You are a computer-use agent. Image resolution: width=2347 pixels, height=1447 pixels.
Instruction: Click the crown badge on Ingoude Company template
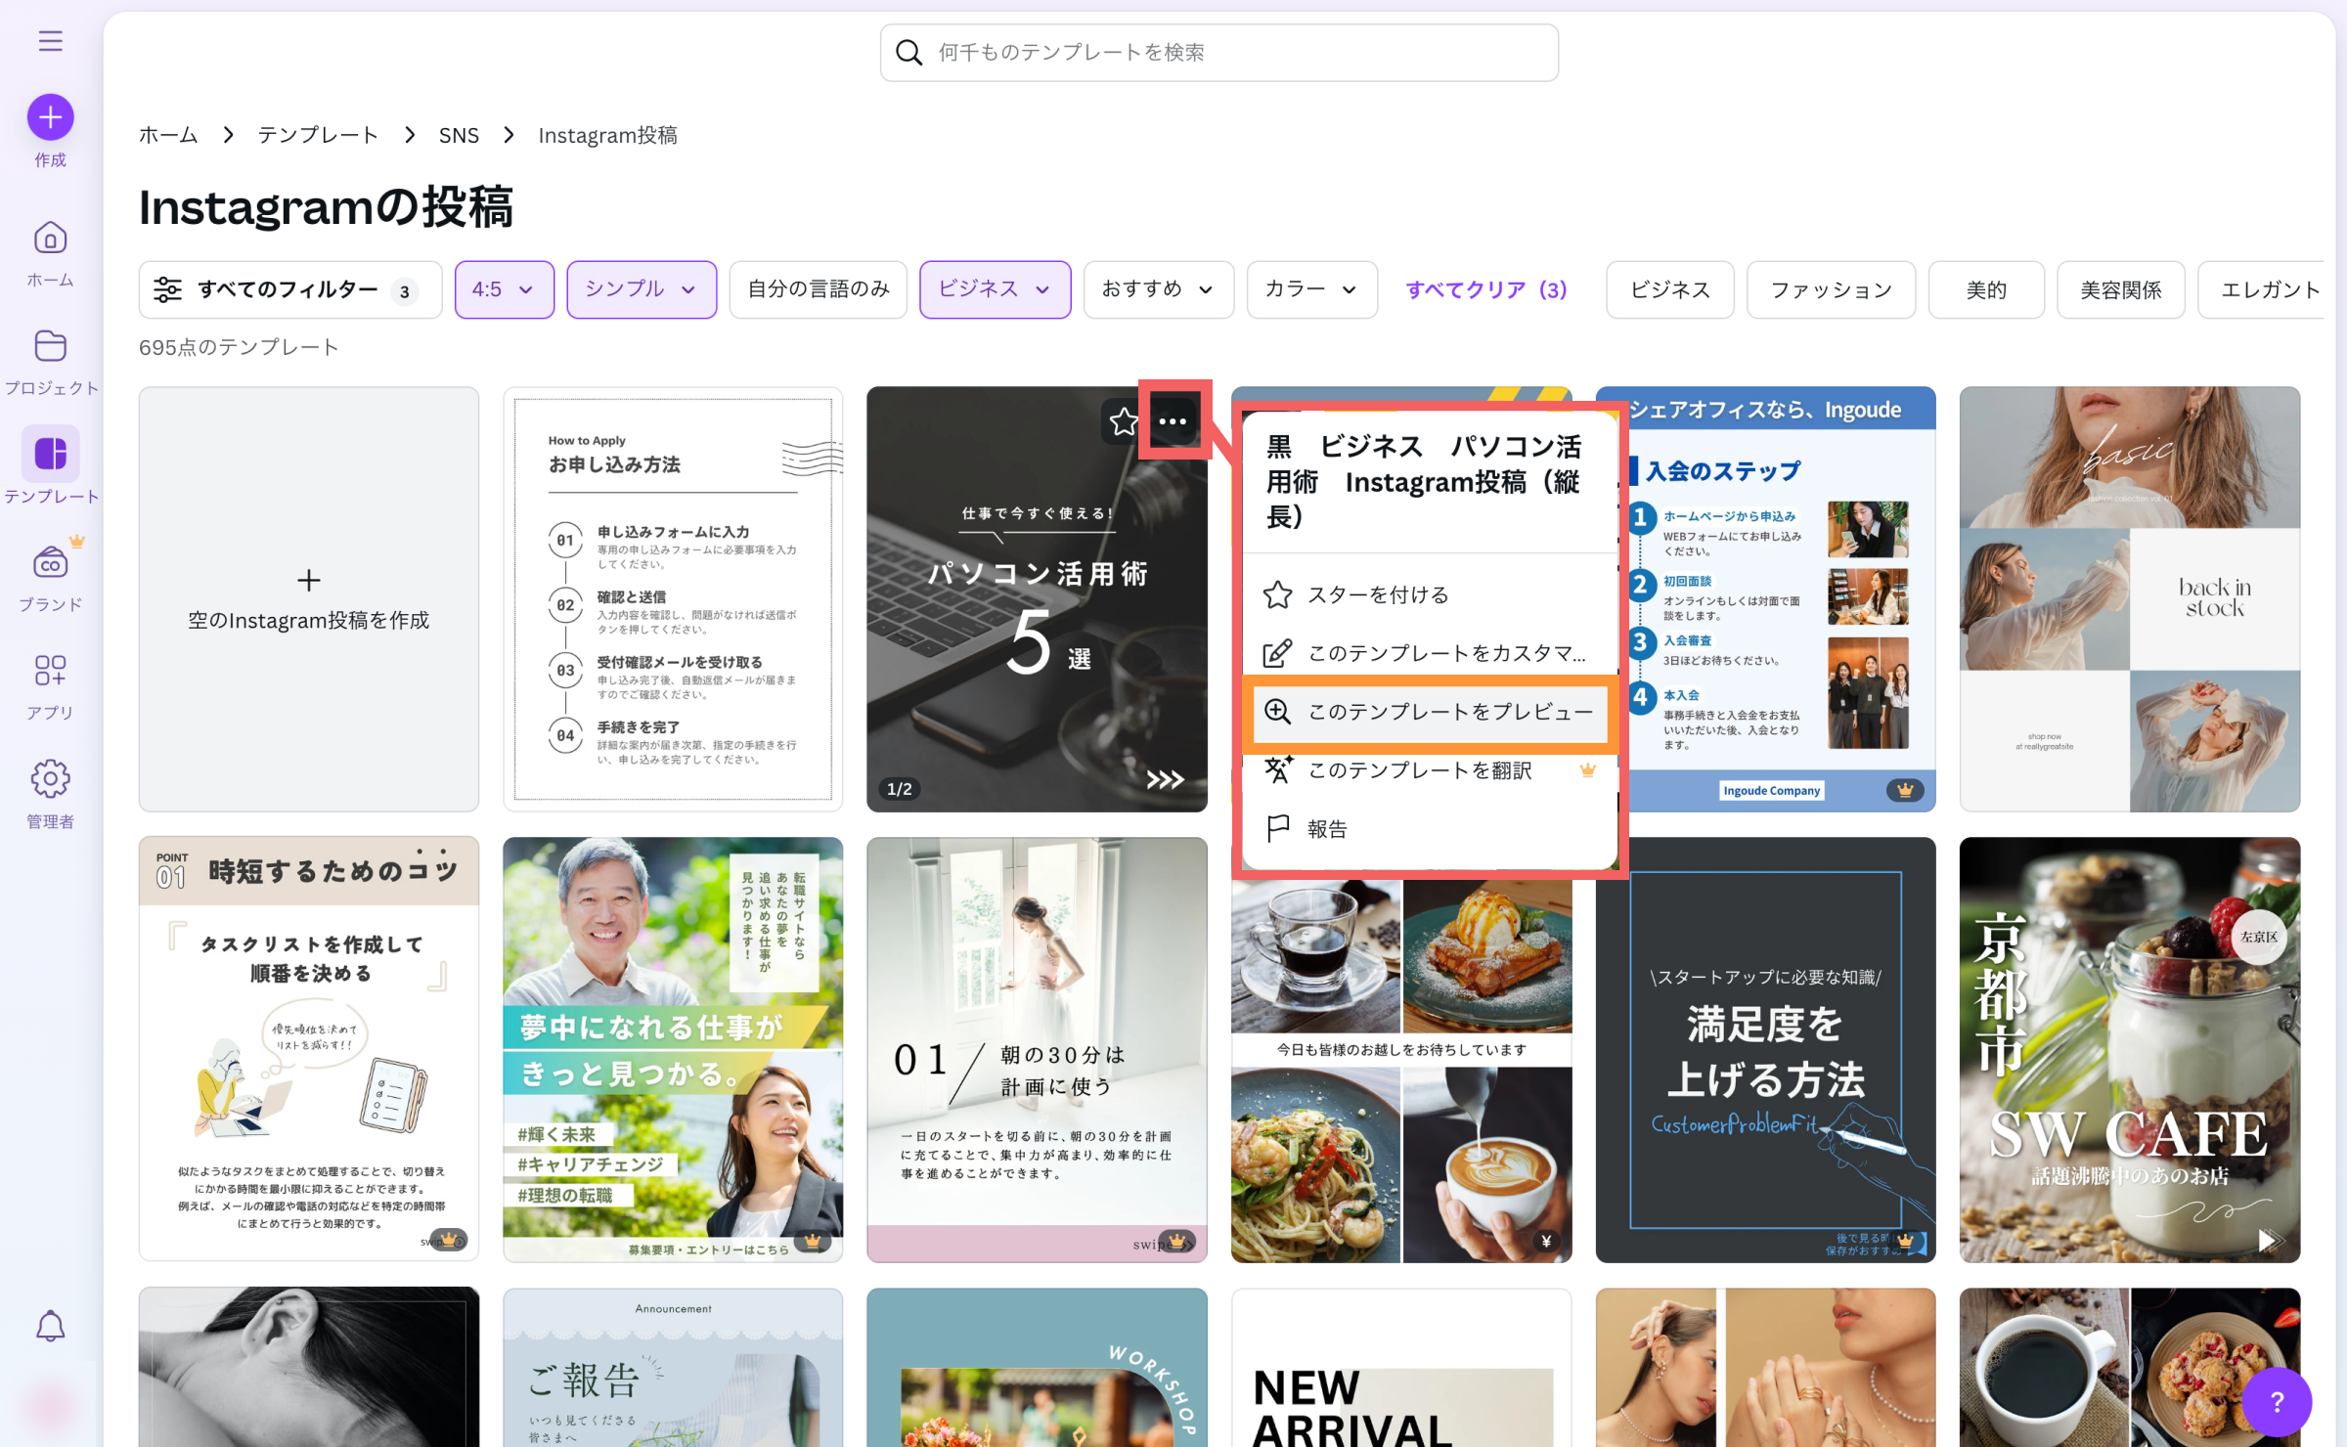(1905, 790)
